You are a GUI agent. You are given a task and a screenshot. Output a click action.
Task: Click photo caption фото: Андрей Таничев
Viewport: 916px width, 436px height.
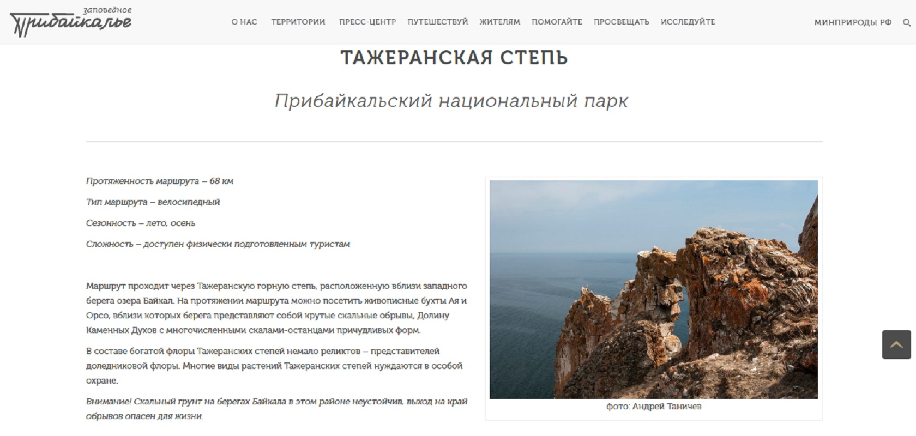[x=654, y=407]
